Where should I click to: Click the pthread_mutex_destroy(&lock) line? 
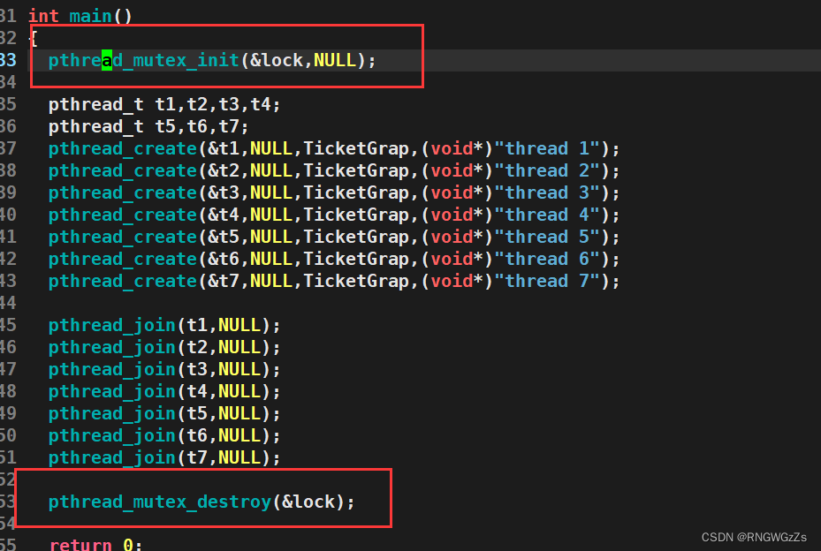(201, 502)
